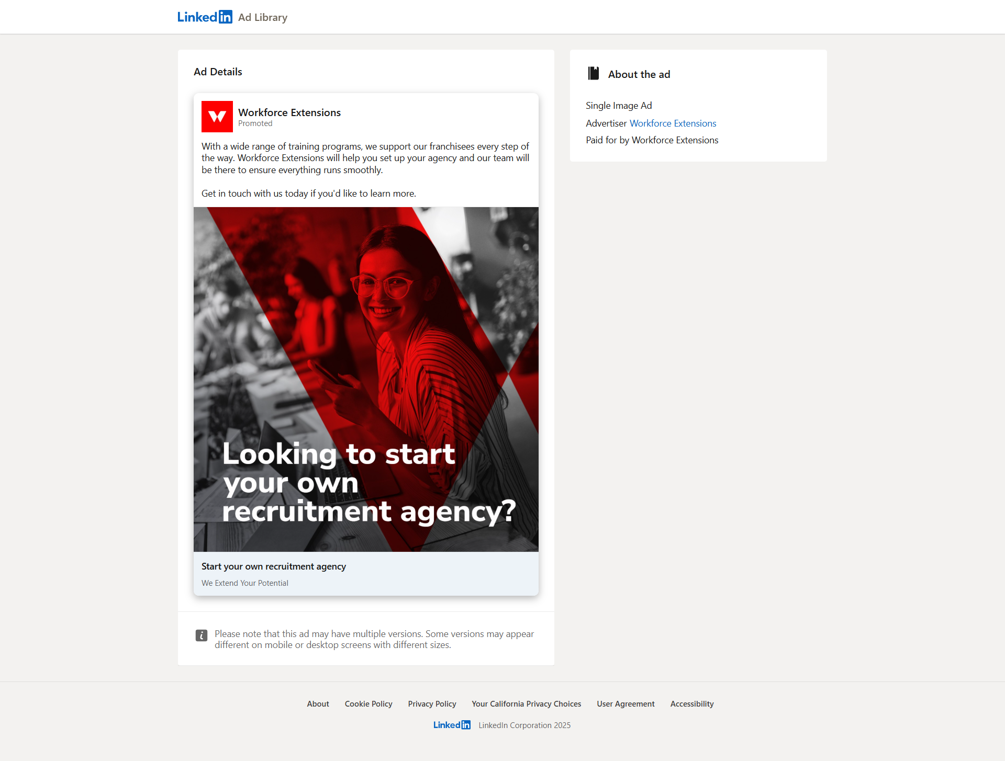The image size is (1005, 761).
Task: Open Your California Privacy Choices link
Action: click(x=527, y=704)
